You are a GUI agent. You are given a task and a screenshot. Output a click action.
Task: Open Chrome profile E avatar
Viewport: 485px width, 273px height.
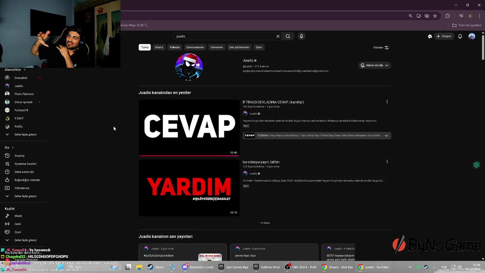click(x=470, y=16)
